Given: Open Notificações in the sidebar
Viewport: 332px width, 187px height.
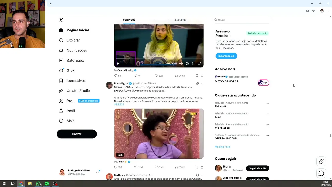Looking at the screenshot, I should pyautogui.click(x=73, y=50).
